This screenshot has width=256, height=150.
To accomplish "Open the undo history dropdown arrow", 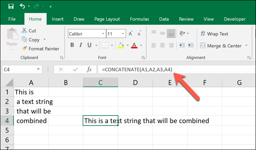I will 29,6.
